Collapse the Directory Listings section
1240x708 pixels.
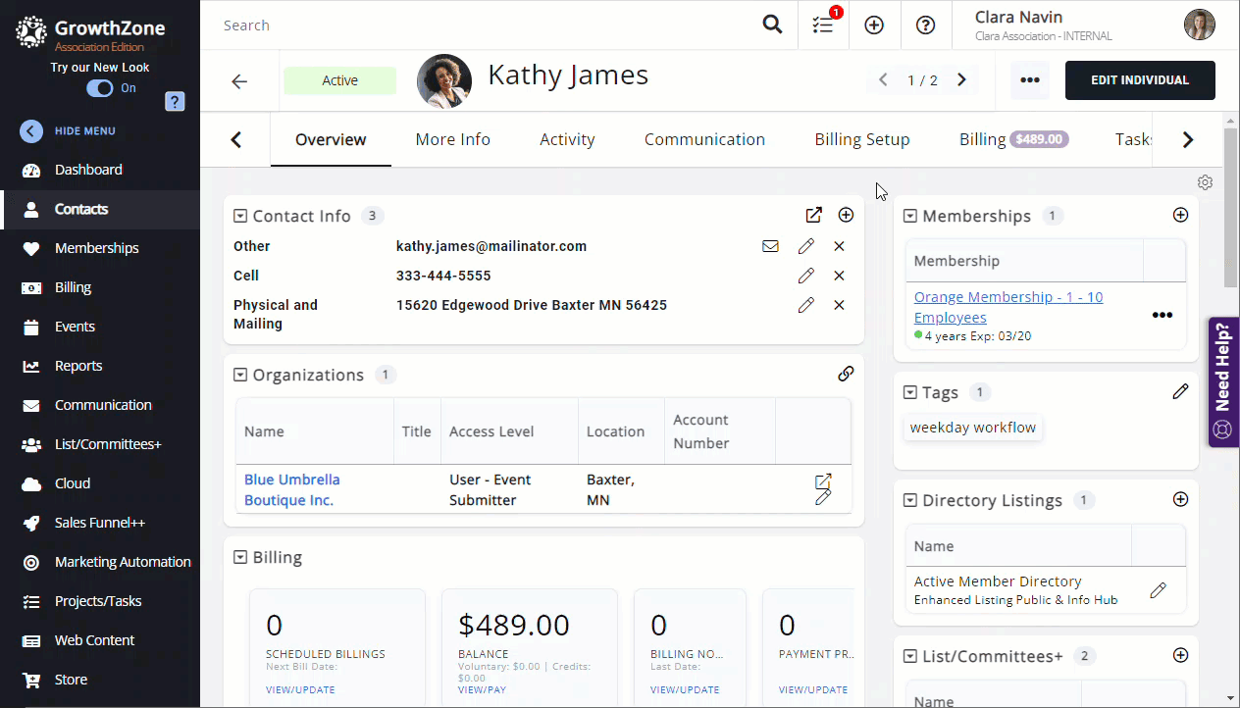[909, 500]
